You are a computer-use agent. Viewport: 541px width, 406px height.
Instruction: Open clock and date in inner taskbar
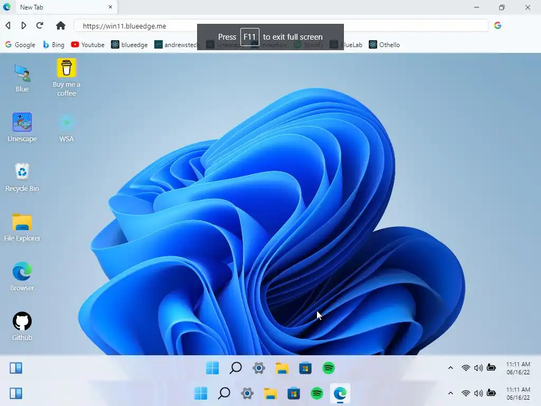click(518, 368)
